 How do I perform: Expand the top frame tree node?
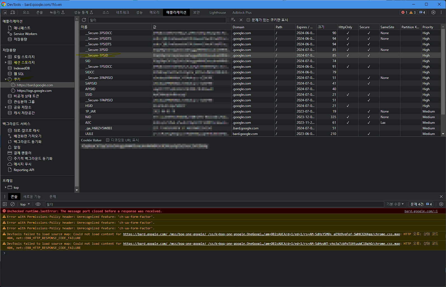click(6, 187)
